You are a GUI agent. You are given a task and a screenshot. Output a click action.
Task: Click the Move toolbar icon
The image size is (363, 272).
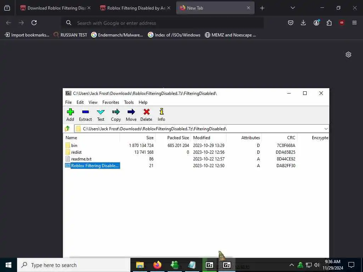tap(131, 115)
